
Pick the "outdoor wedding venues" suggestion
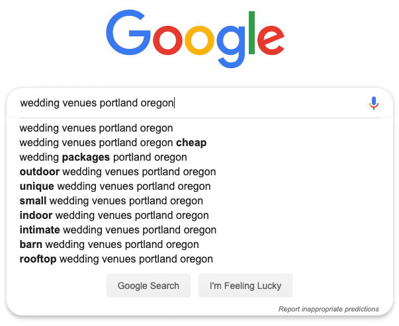click(x=118, y=172)
